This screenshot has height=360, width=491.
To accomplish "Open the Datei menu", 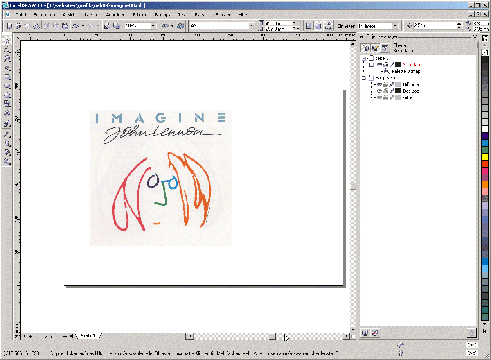I will point(21,15).
